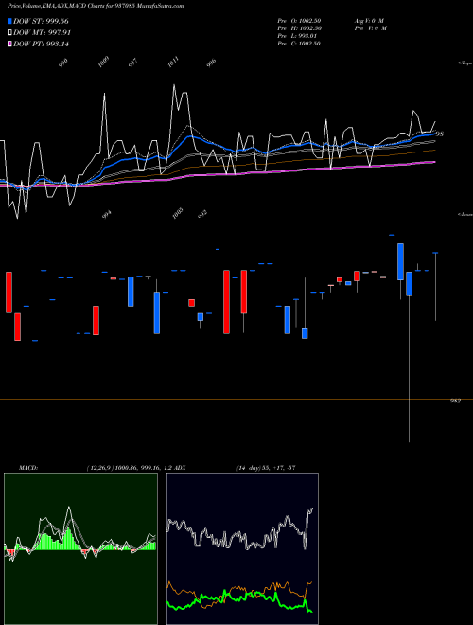Click the 994 low price label
This screenshot has width=473, height=625.
pos(106,214)
